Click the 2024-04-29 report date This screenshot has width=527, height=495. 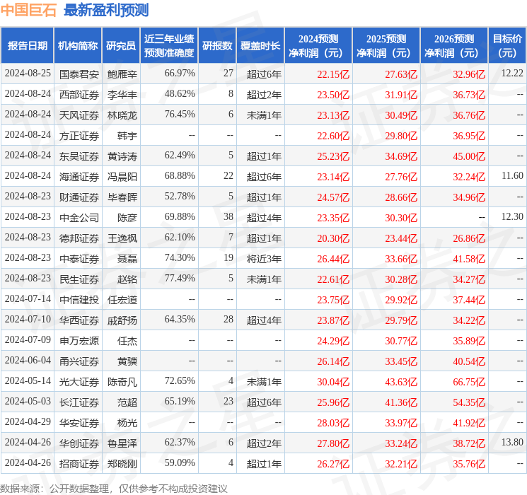tap(28, 421)
